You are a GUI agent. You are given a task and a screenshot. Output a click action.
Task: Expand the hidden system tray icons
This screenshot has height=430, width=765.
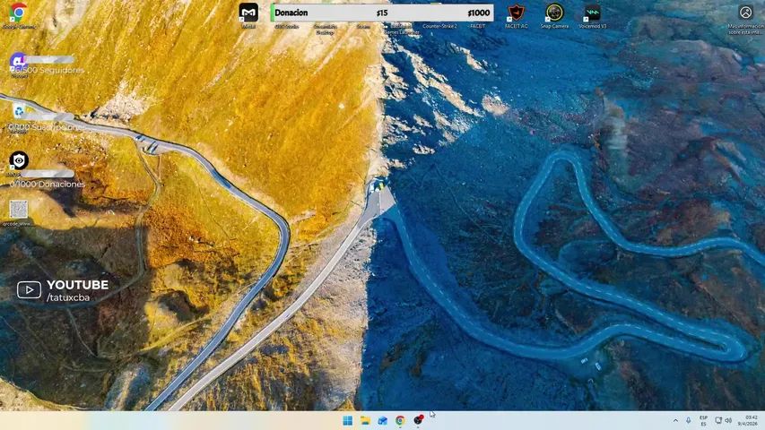point(675,420)
